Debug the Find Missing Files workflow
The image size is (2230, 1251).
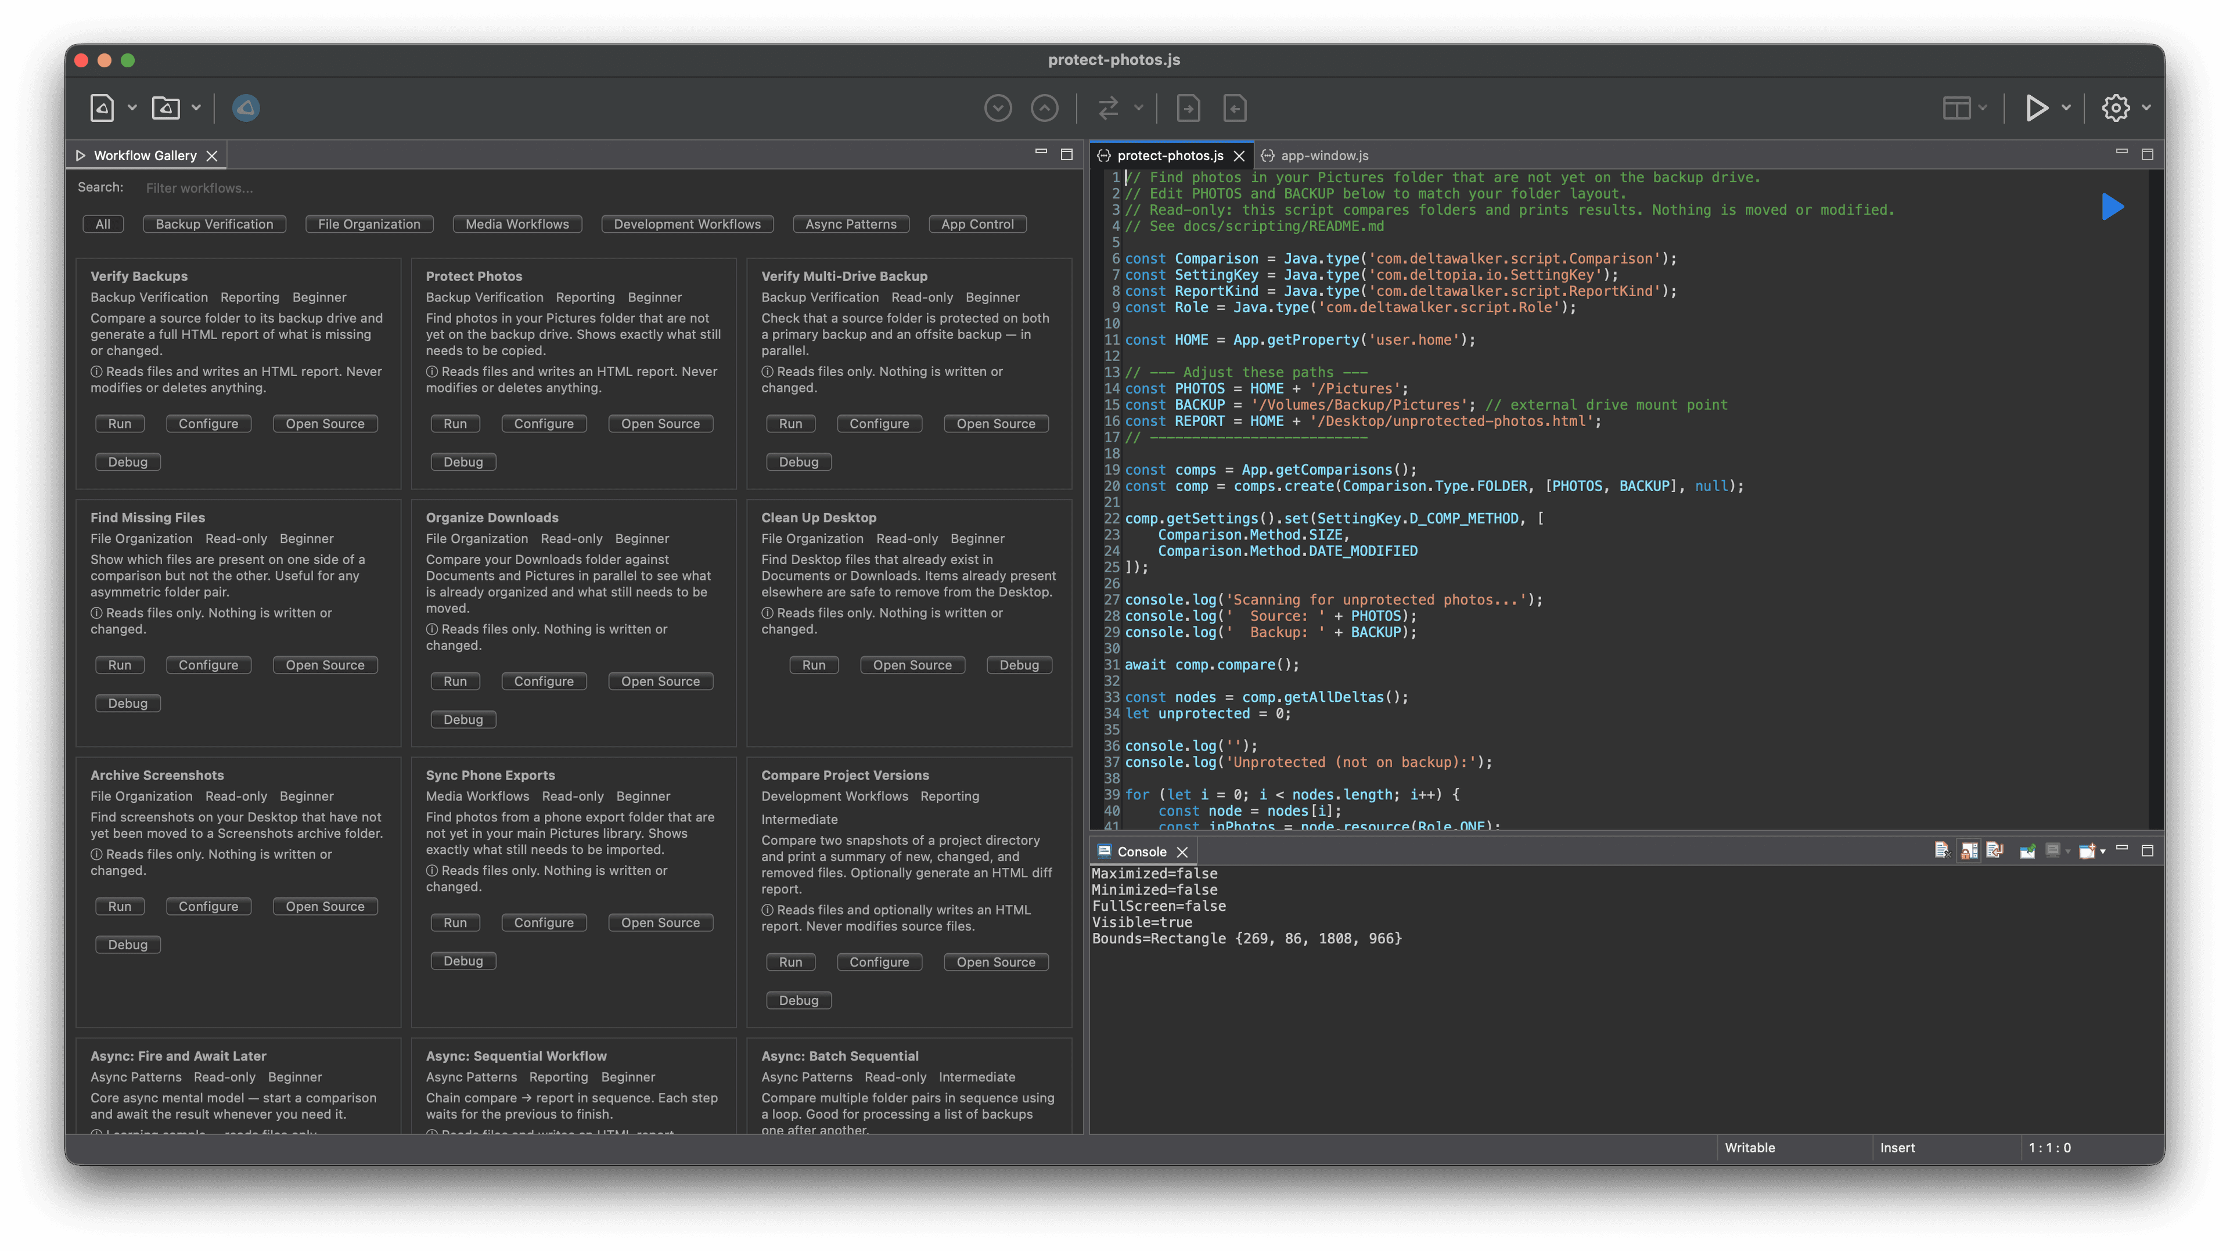pyautogui.click(x=128, y=704)
